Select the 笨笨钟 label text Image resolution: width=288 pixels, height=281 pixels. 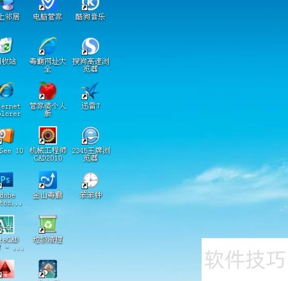(91, 195)
